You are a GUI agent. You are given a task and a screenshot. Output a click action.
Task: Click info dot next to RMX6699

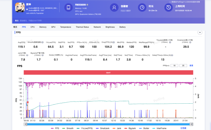[87, 5]
